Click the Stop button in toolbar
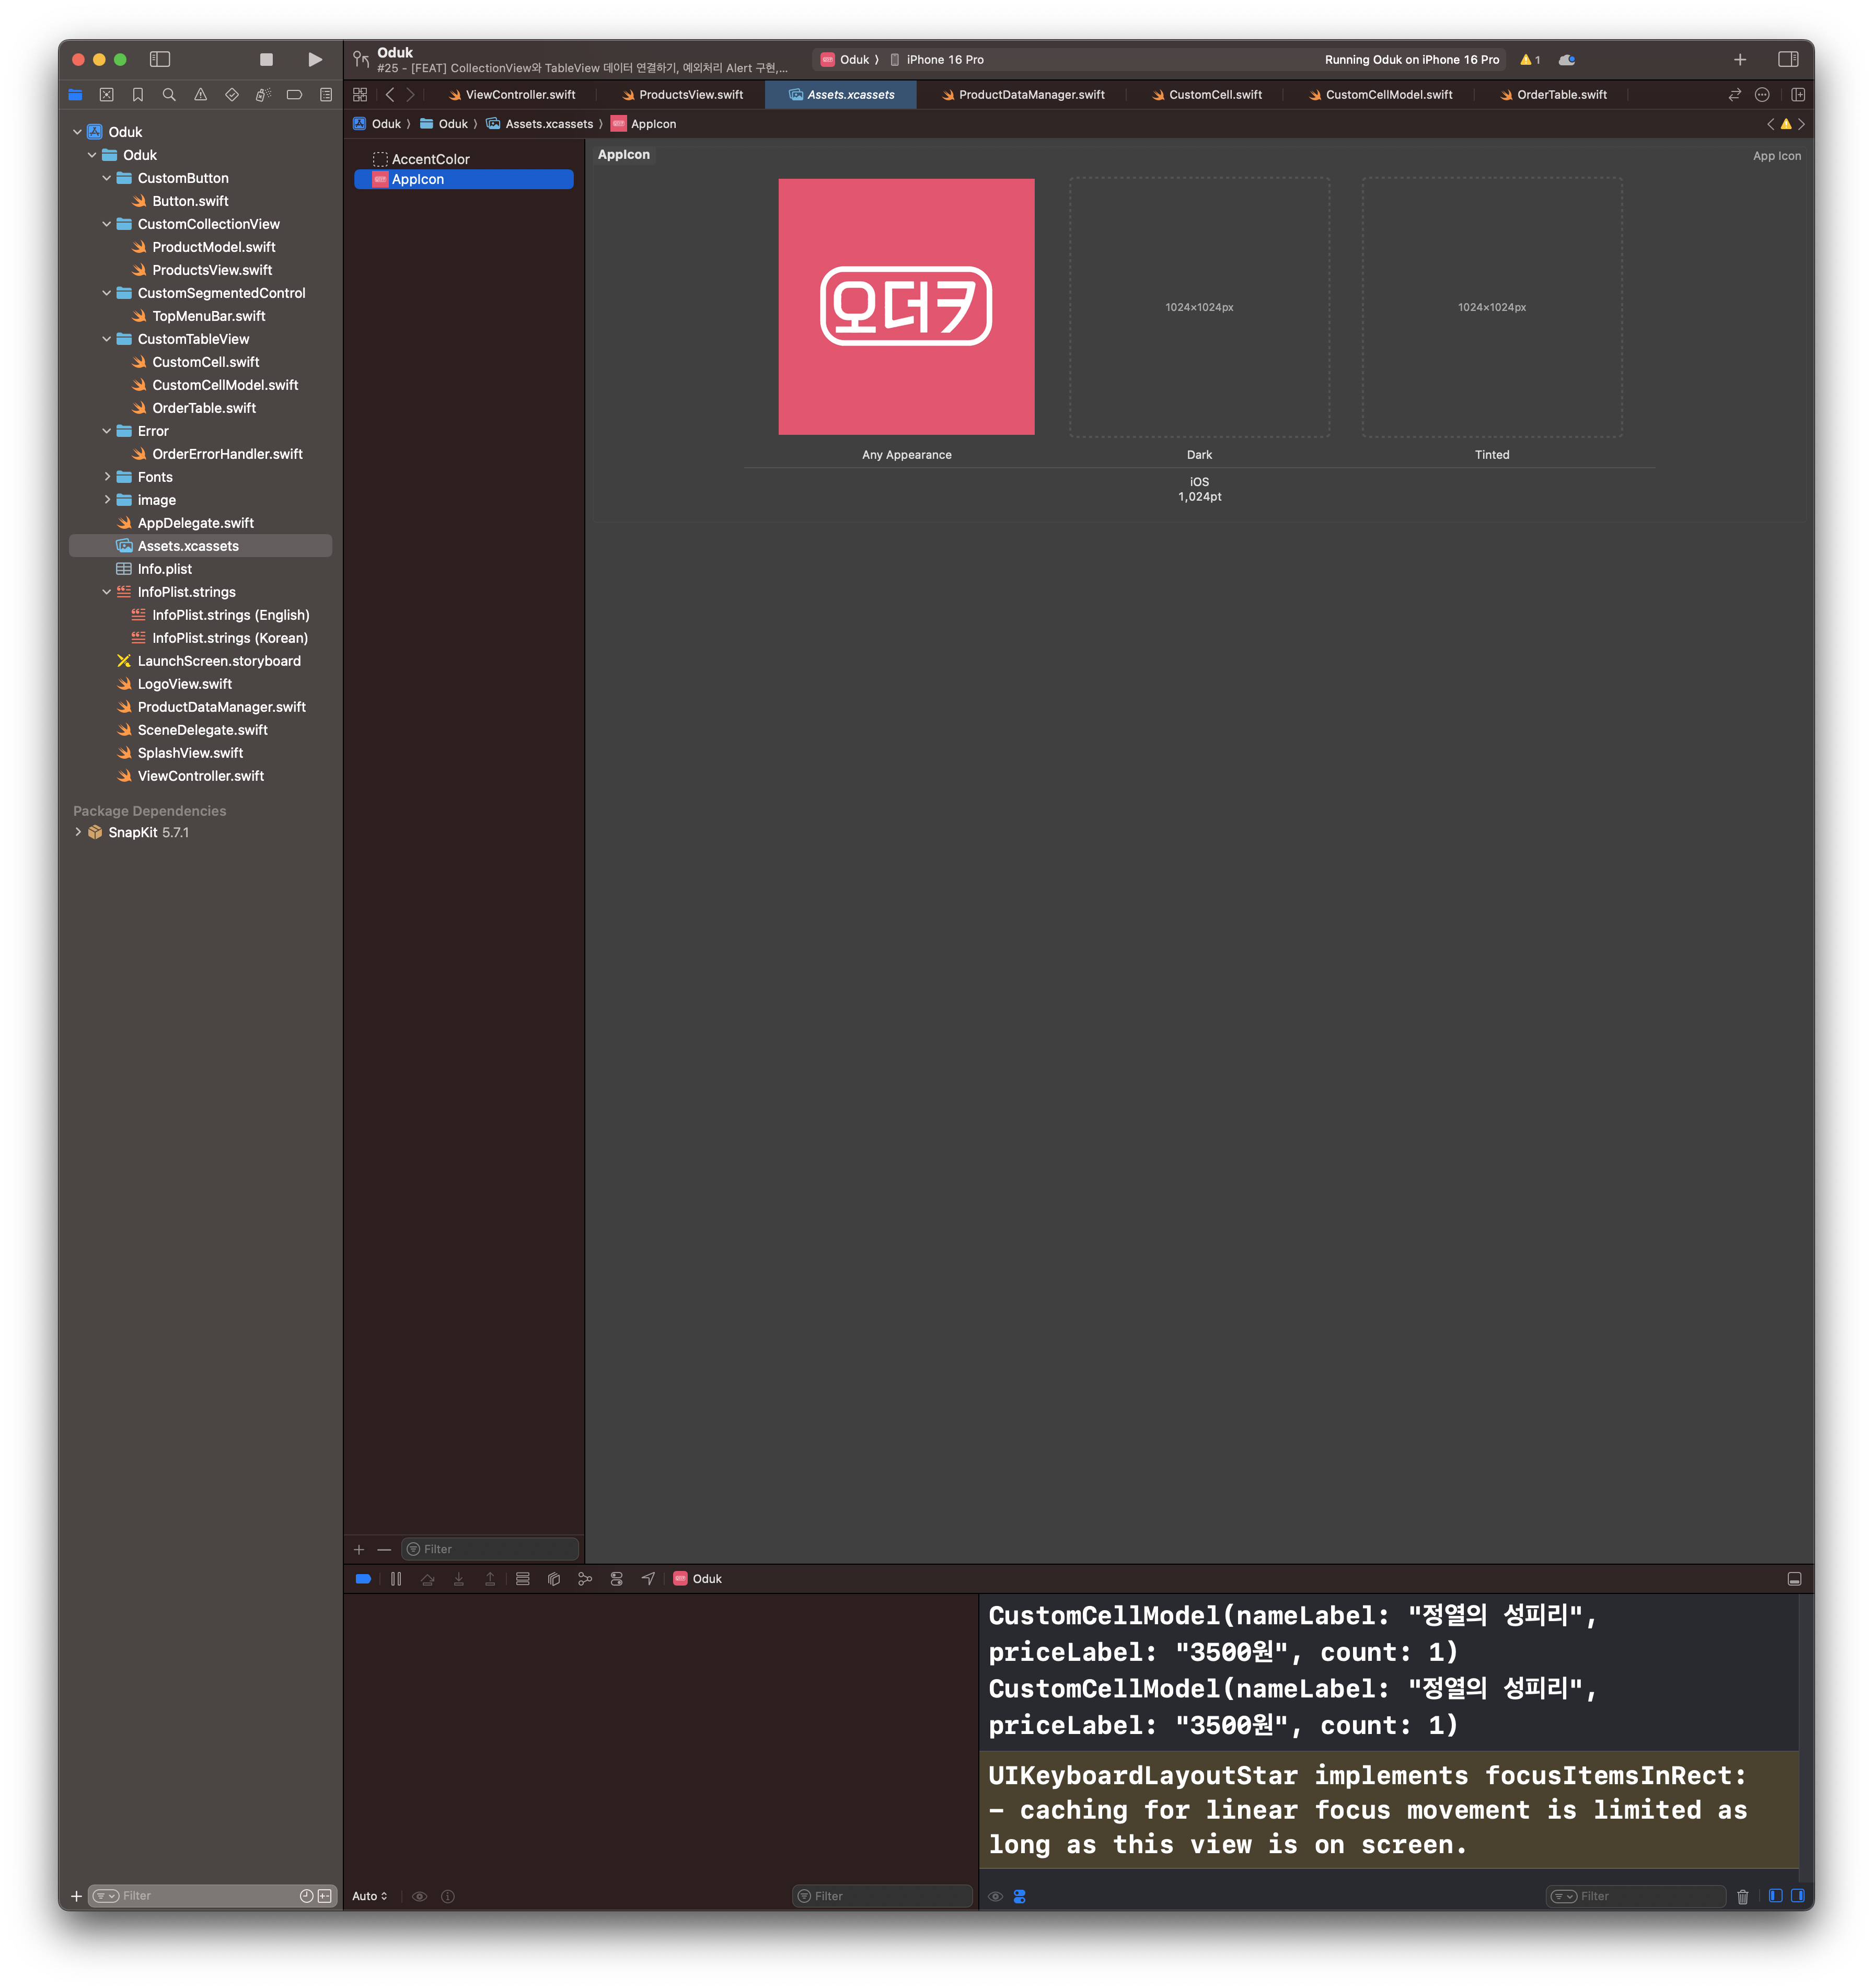The image size is (1873, 1988). point(266,60)
